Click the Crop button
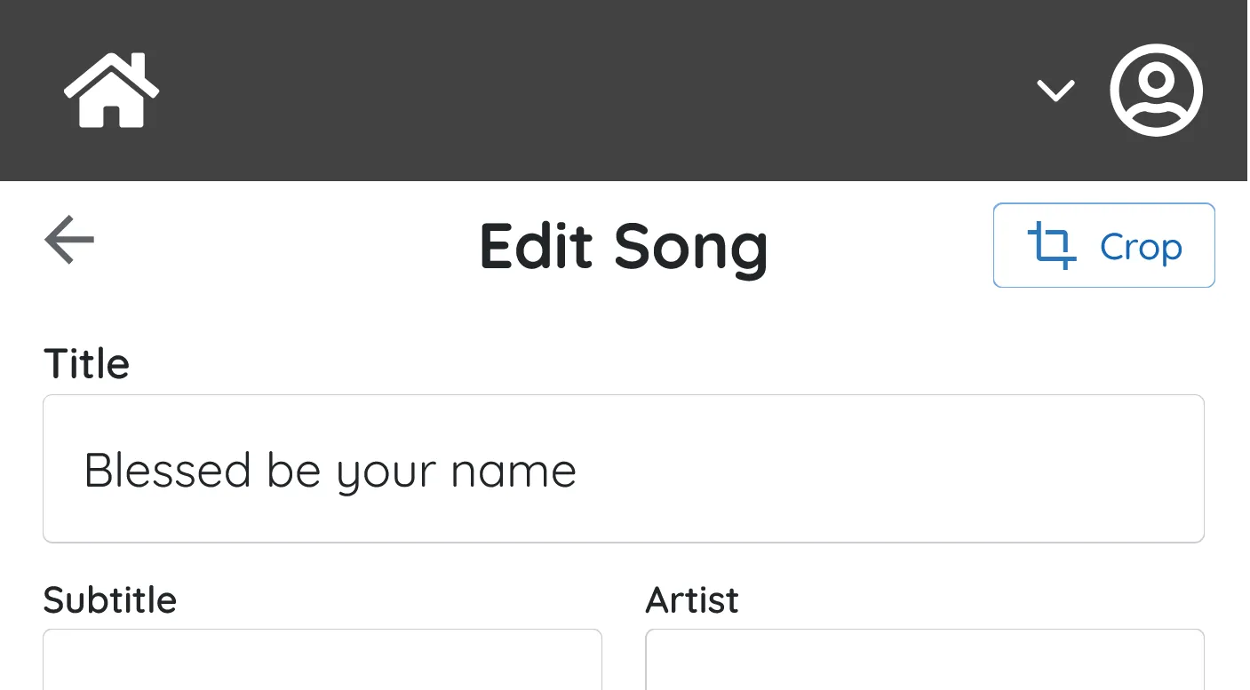 [1103, 245]
